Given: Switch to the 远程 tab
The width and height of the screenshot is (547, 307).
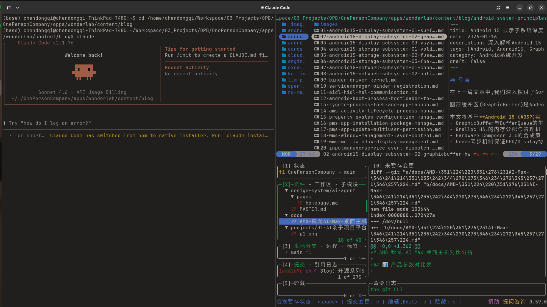Looking at the screenshot, I should 332,246.
